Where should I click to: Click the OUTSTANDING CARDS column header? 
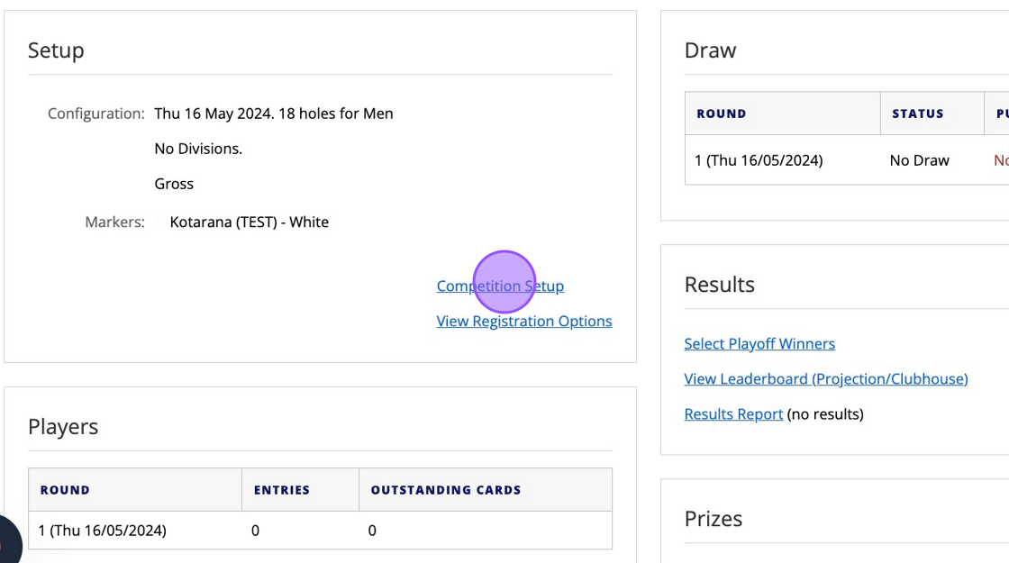click(446, 491)
